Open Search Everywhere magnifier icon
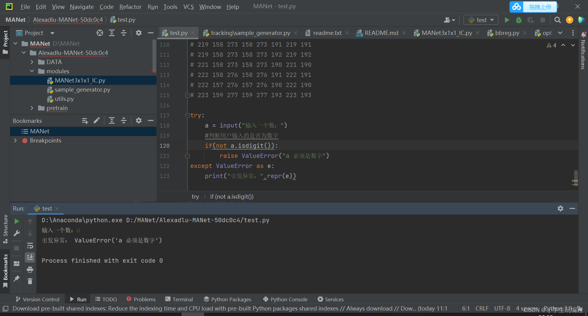 coord(558,20)
